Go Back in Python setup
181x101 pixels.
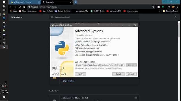point(80,74)
